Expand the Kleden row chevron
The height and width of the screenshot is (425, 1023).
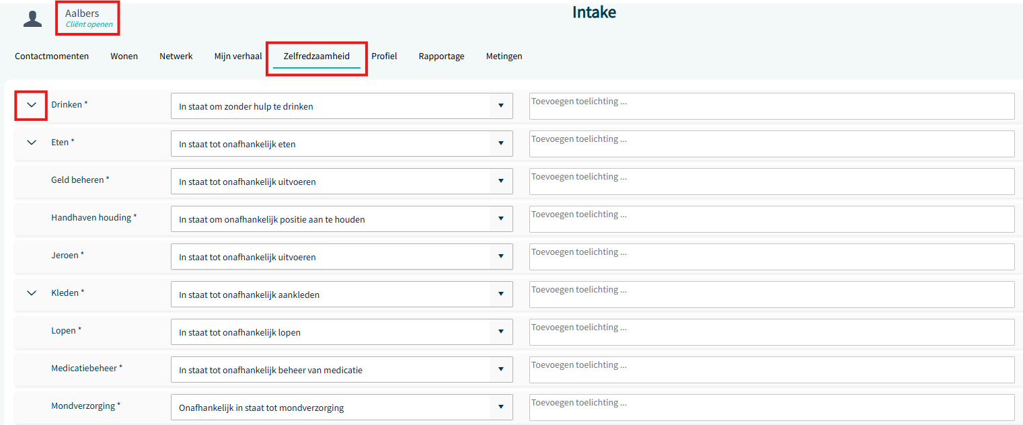(x=32, y=293)
